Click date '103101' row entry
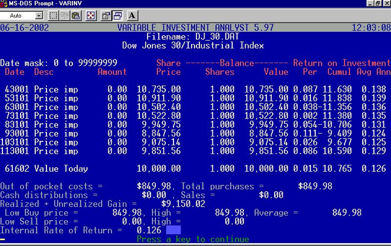 pyautogui.click(x=15, y=142)
